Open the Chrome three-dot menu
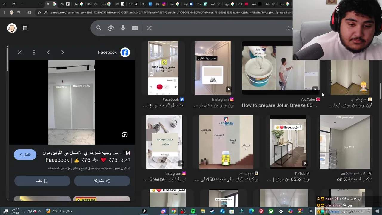The width and height of the screenshot is (382, 215). 4,13
